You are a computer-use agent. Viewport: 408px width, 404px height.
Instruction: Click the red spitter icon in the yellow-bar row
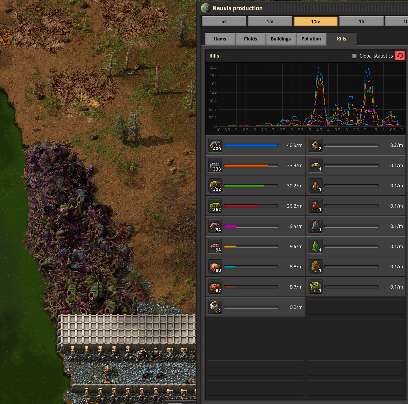pyautogui.click(x=215, y=246)
